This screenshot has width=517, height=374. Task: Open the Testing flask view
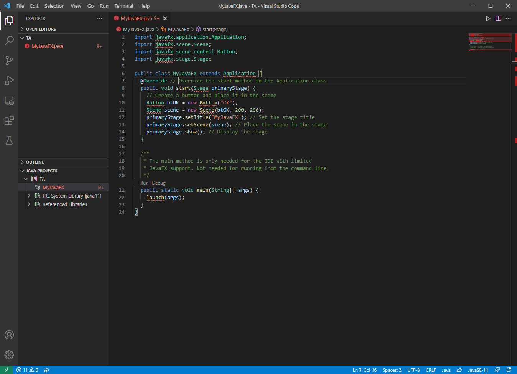(9, 140)
